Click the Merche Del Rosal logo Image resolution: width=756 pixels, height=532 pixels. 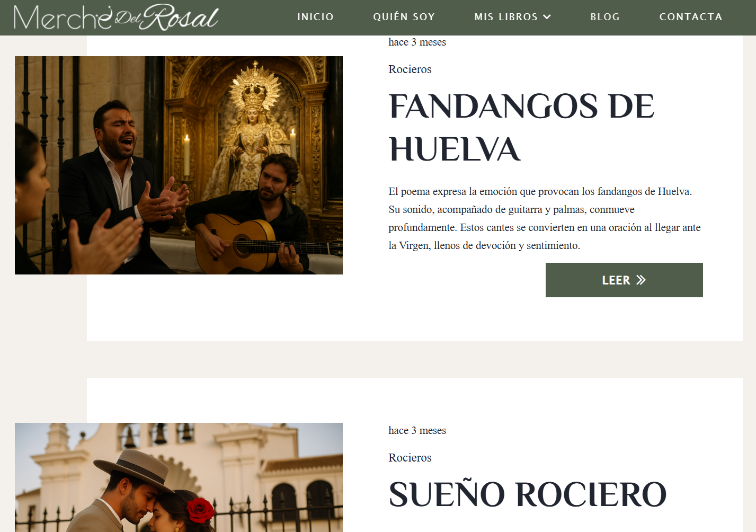coord(115,17)
